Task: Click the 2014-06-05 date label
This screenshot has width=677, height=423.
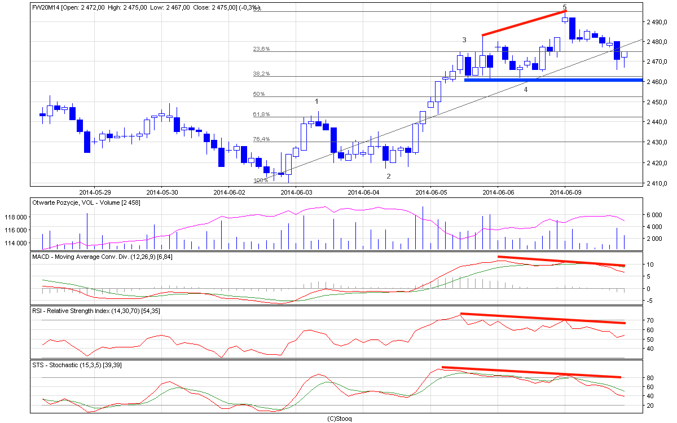Action: [431, 192]
